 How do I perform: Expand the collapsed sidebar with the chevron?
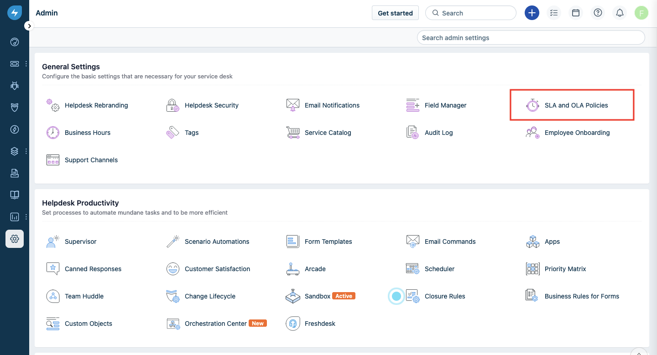[29, 26]
